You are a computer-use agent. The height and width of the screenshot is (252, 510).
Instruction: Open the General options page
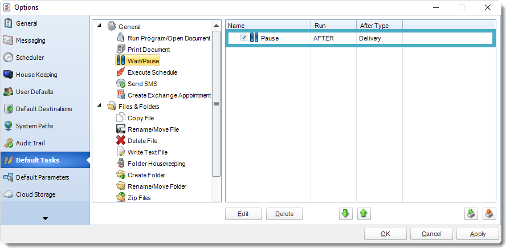point(45,23)
